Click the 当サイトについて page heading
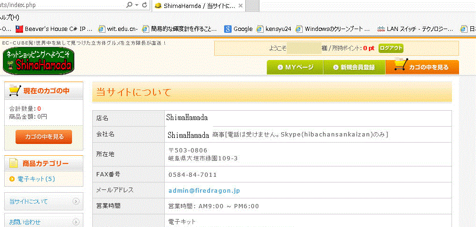476x227 pixels. pos(134,92)
